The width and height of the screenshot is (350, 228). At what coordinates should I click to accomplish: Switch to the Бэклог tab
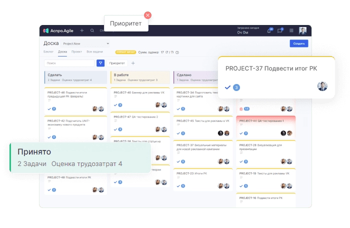point(48,51)
